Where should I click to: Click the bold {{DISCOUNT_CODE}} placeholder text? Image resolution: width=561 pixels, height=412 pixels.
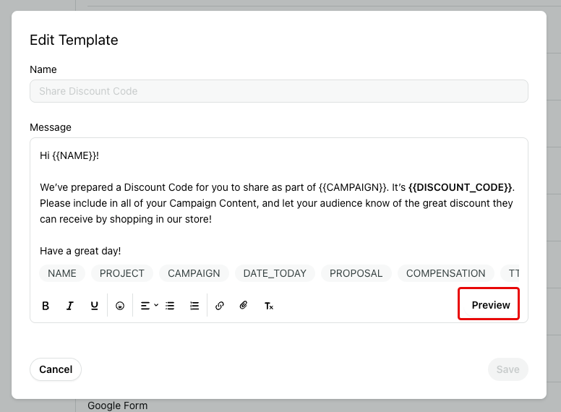click(460, 187)
